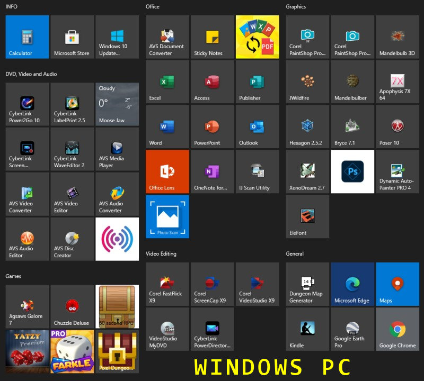Open Office Lens tile
This screenshot has width=424, height=381.
[167, 171]
